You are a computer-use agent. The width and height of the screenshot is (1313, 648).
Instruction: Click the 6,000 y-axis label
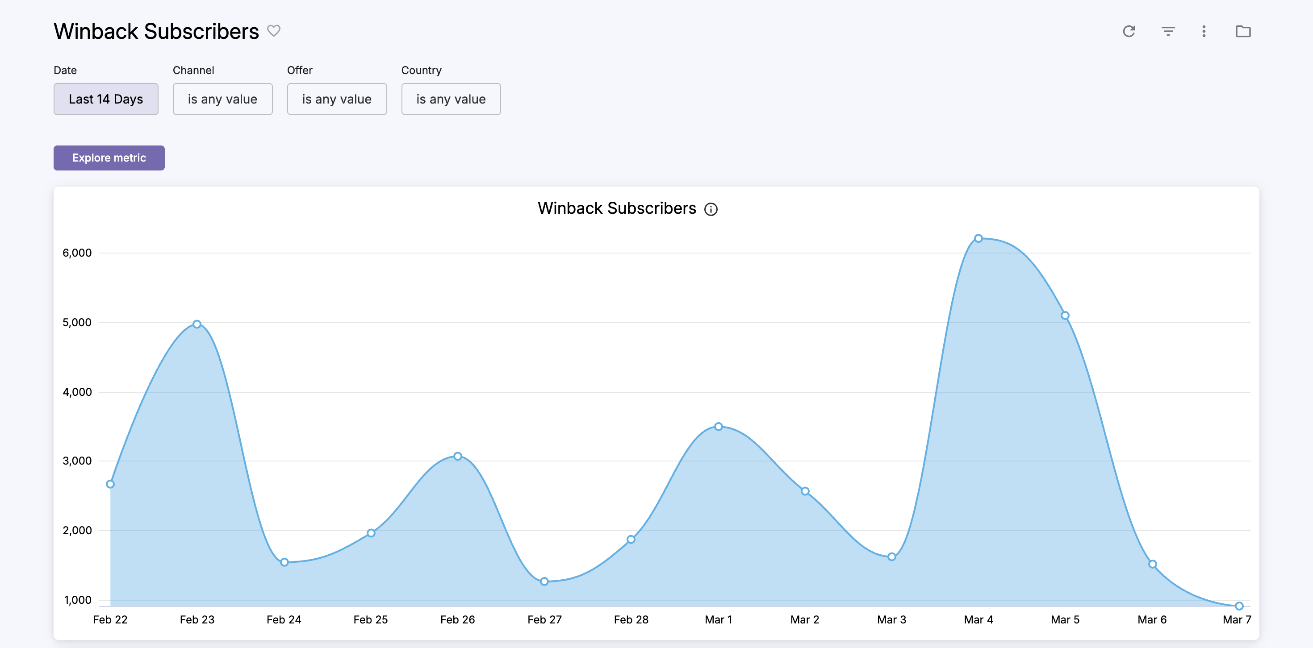click(77, 253)
